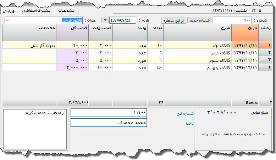Expand the عنوان combo box arrow

click(9, 20)
